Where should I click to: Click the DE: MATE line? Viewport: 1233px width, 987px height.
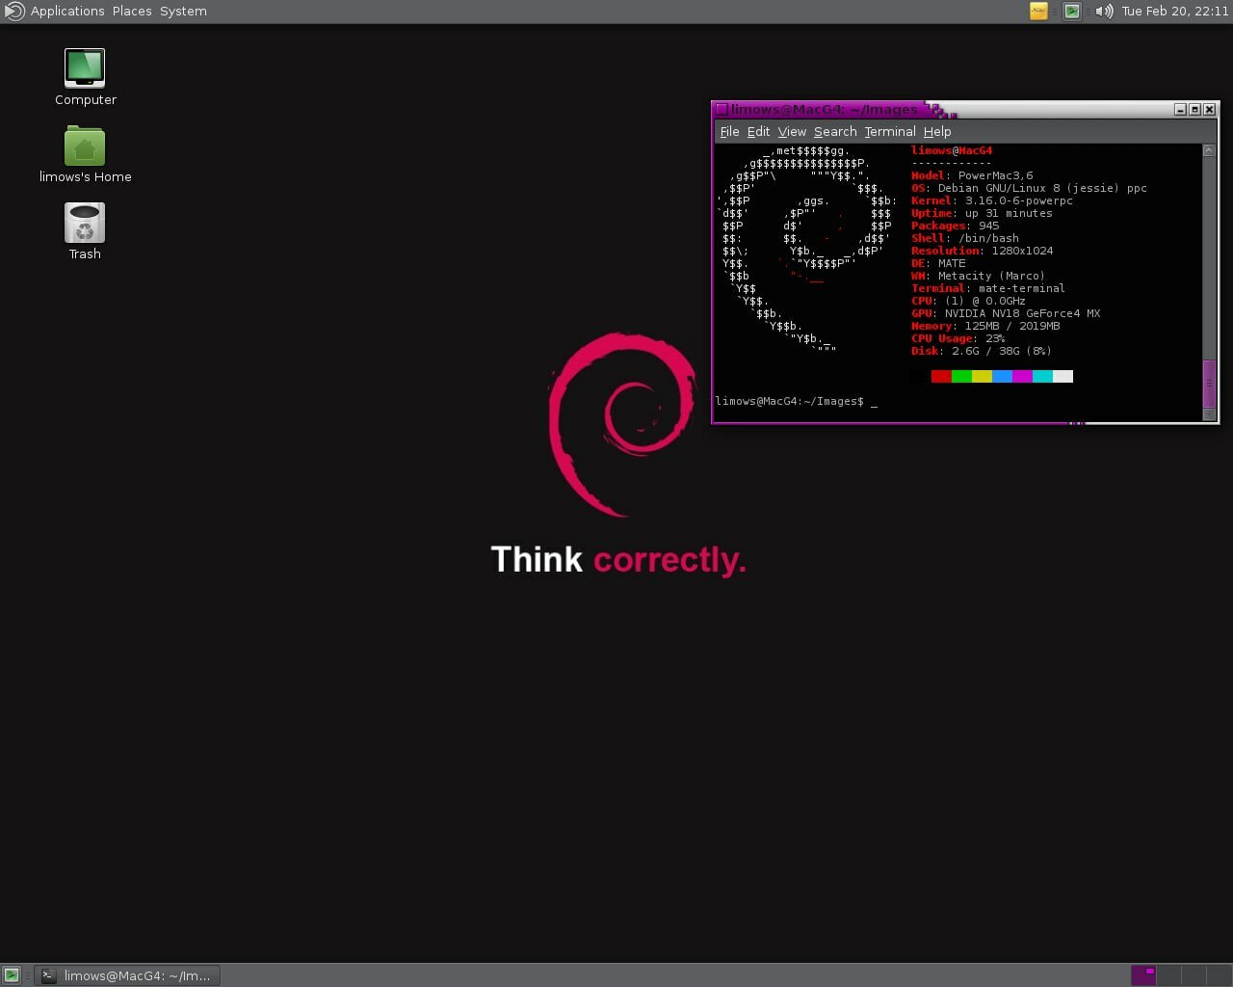coord(938,263)
